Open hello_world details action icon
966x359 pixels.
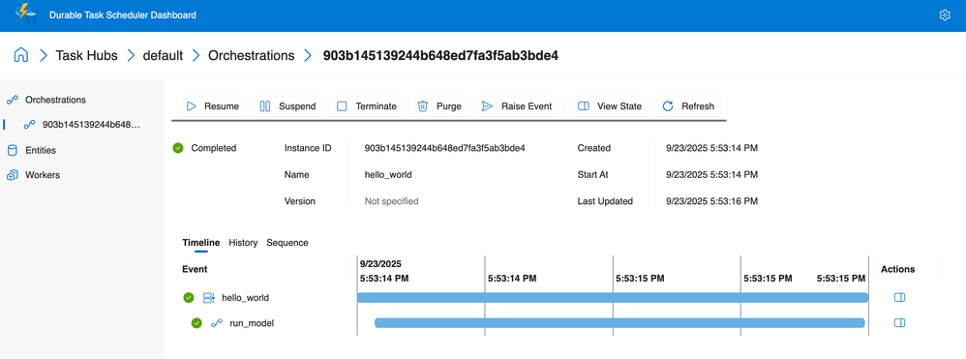(x=899, y=297)
